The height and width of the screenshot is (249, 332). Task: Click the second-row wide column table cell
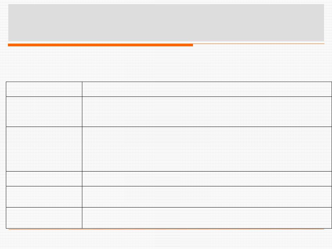tap(207, 112)
